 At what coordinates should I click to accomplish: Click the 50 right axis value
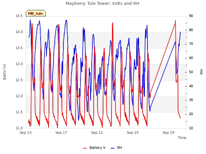pyautogui.click(x=191, y=72)
